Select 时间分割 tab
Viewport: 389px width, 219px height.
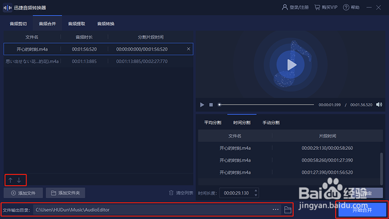click(x=242, y=122)
